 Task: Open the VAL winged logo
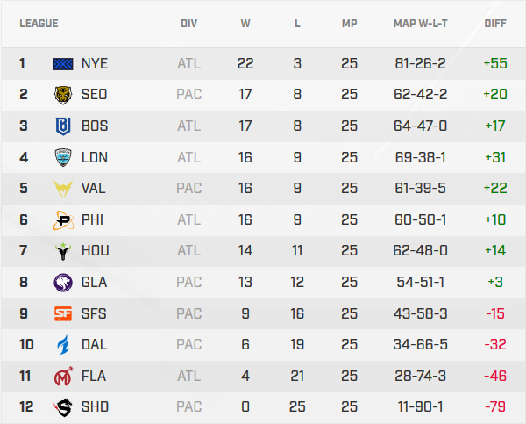pos(64,189)
